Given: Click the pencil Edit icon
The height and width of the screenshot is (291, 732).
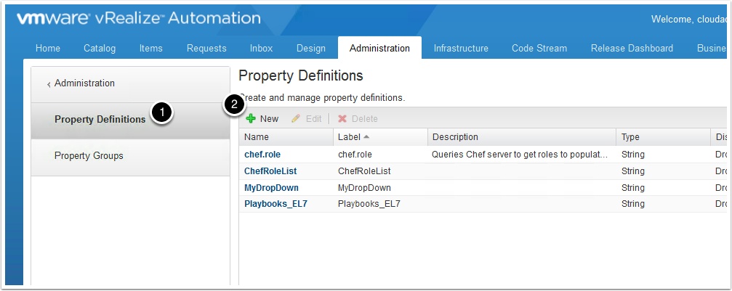Looking at the screenshot, I should pos(296,119).
